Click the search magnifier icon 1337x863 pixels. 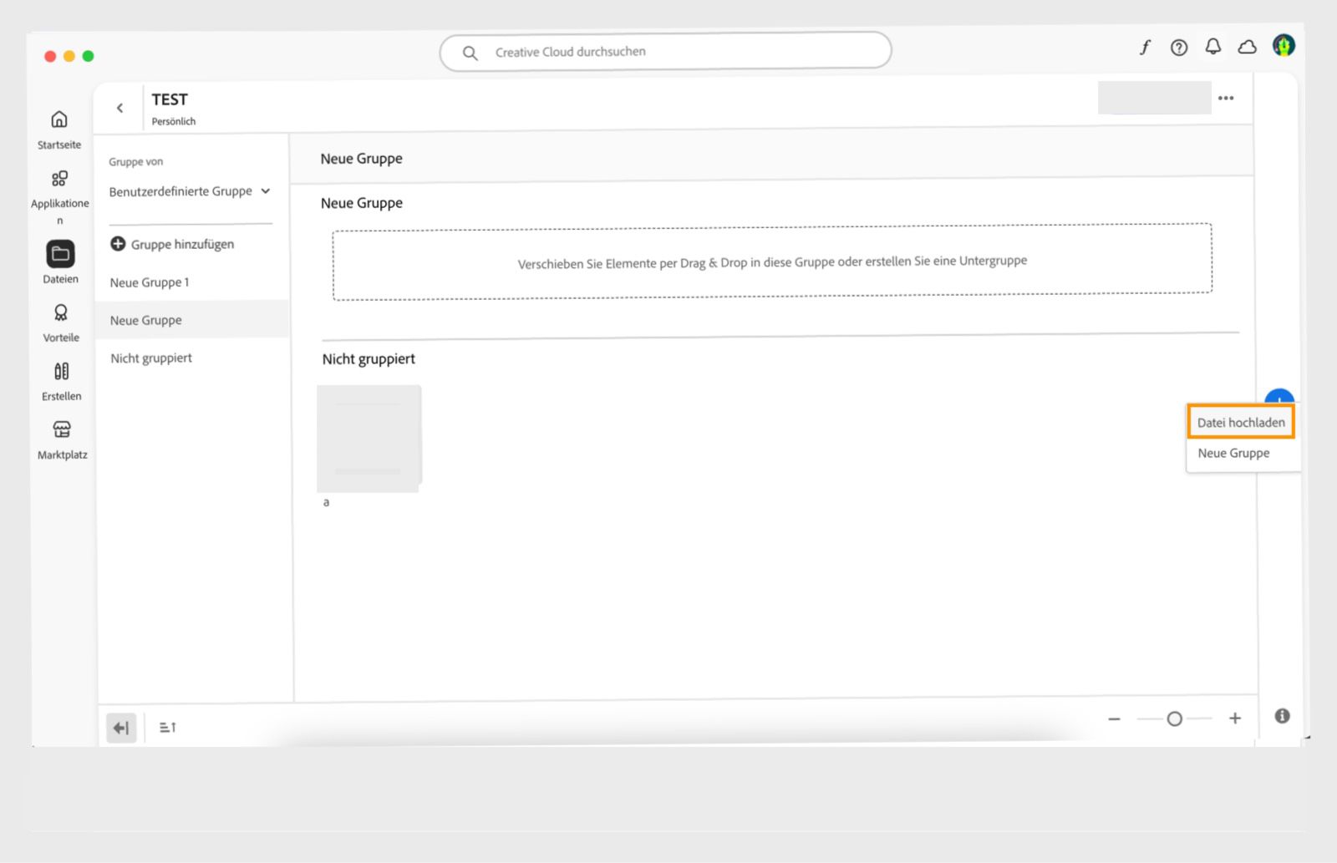470,53
